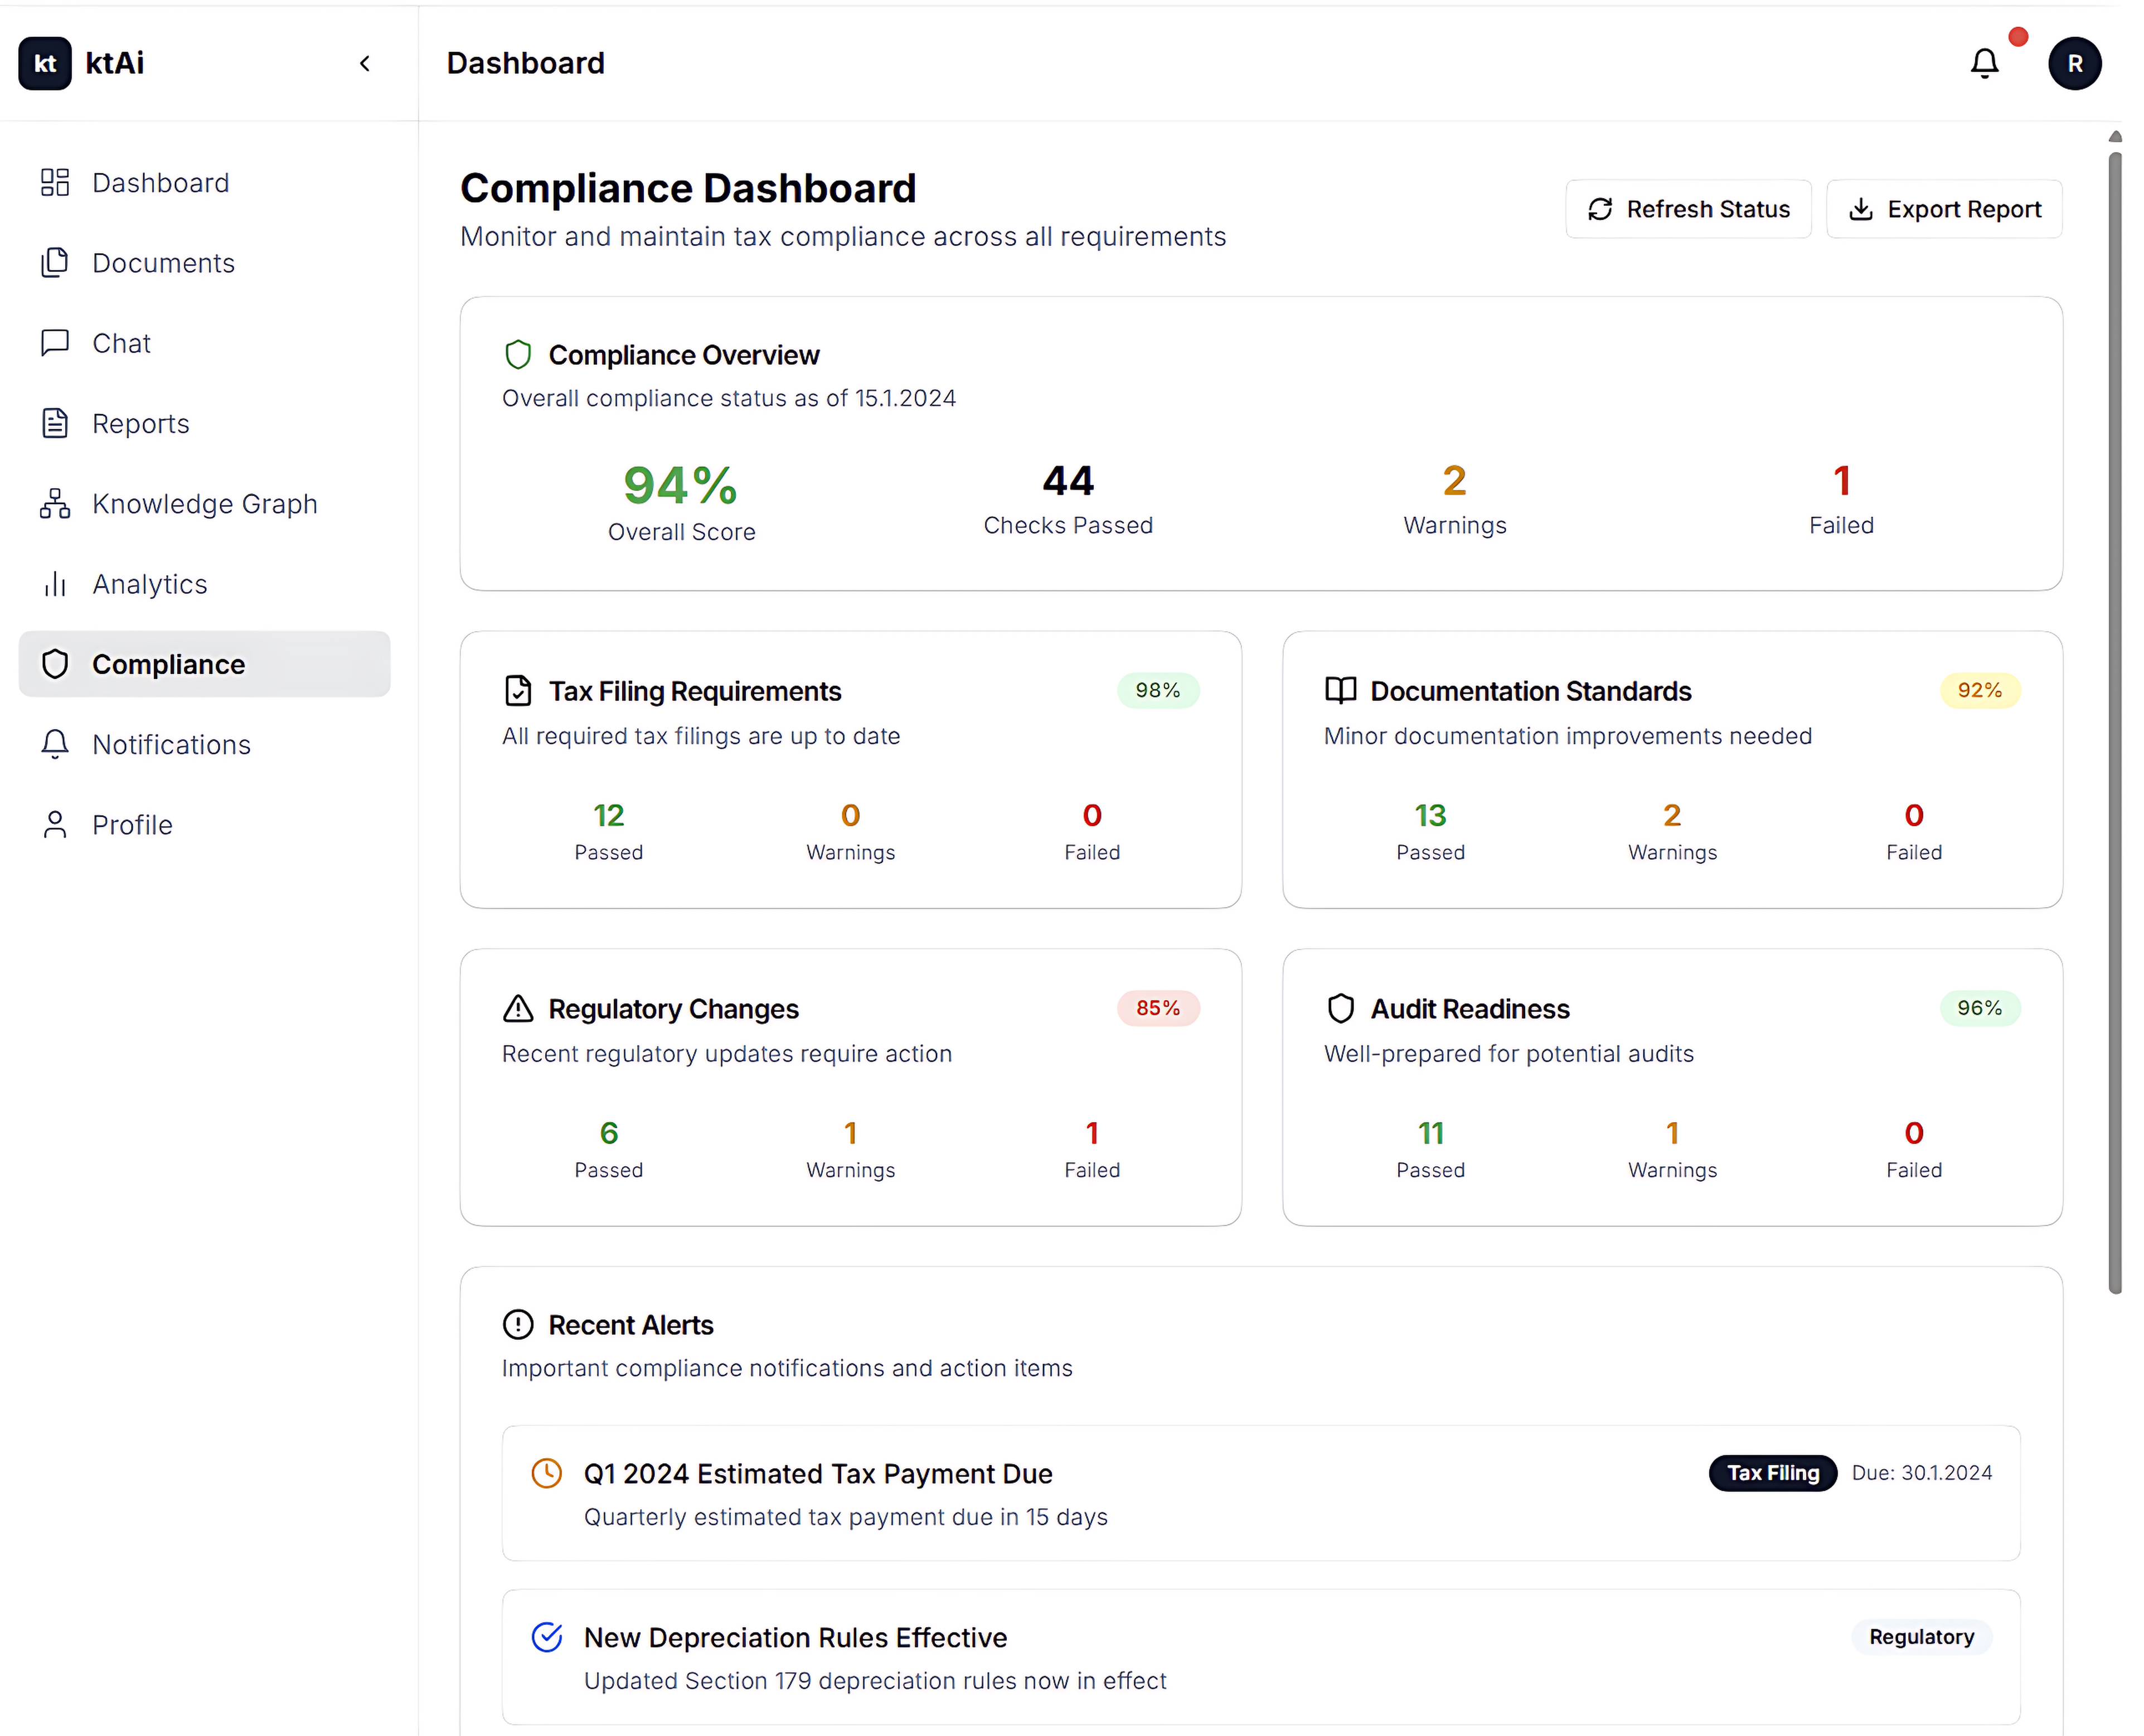Click the Profile person icon
The image size is (2144, 1736).
click(x=55, y=825)
